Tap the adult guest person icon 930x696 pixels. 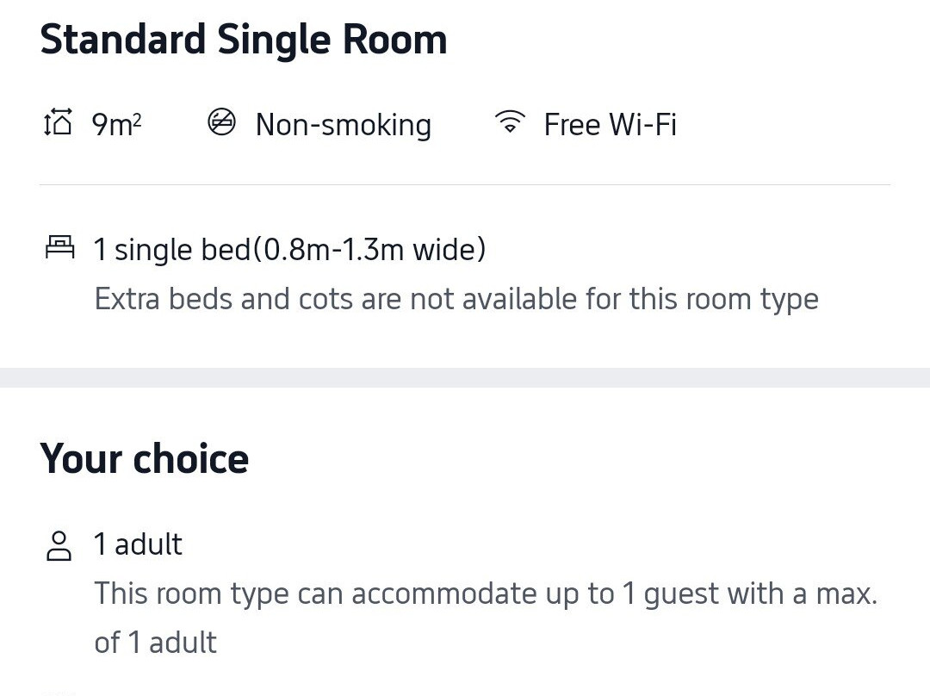(59, 545)
